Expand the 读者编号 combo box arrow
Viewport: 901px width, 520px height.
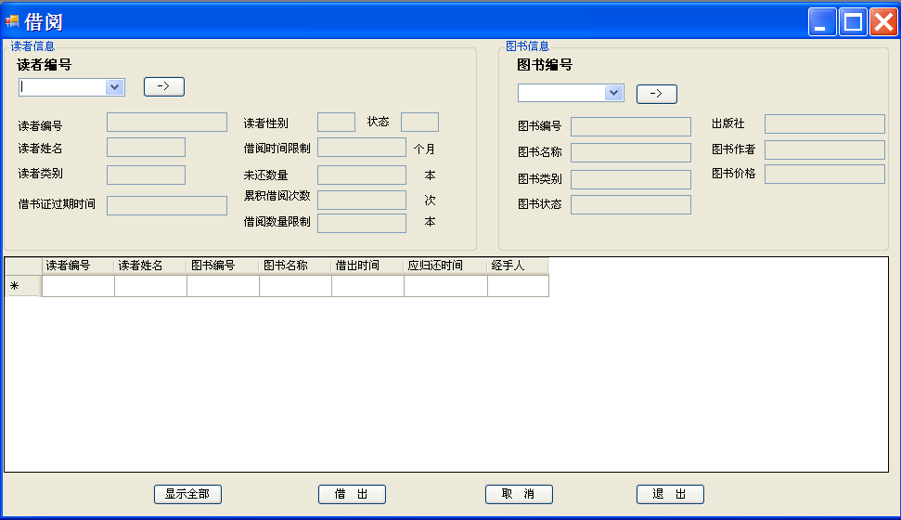114,87
